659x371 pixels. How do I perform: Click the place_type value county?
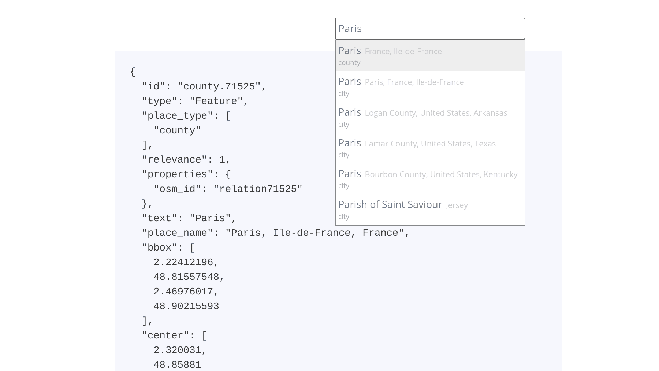click(x=178, y=130)
